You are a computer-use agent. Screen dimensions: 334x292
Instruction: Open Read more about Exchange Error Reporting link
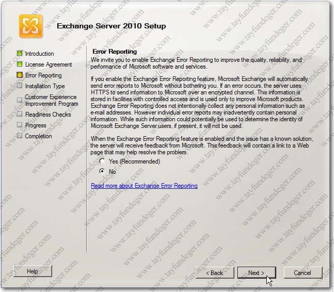coord(144,186)
